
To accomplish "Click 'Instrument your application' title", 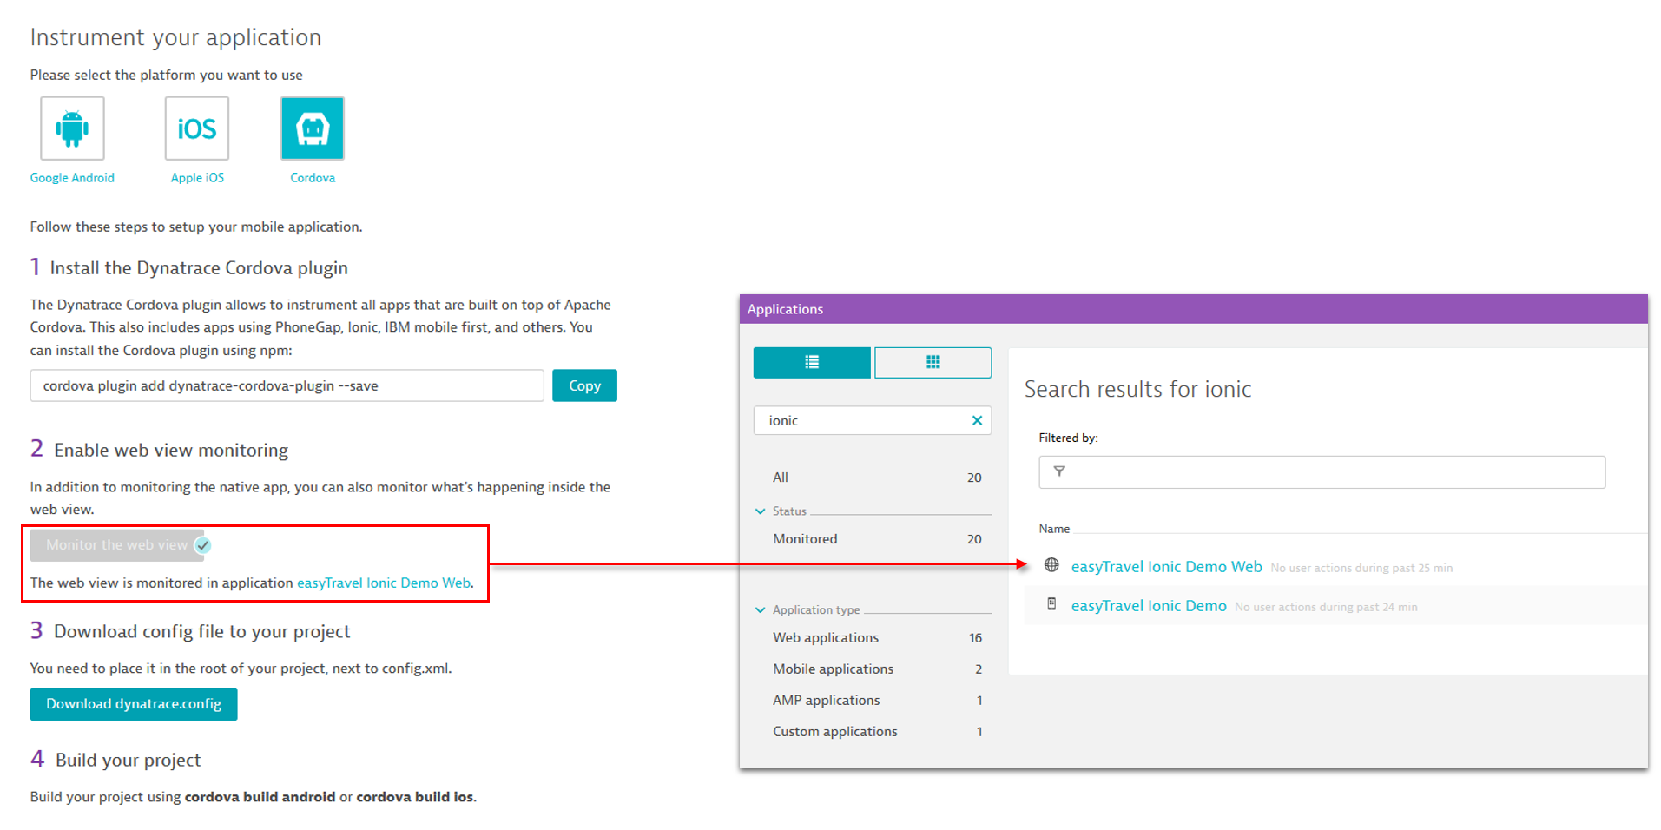I will point(175,38).
